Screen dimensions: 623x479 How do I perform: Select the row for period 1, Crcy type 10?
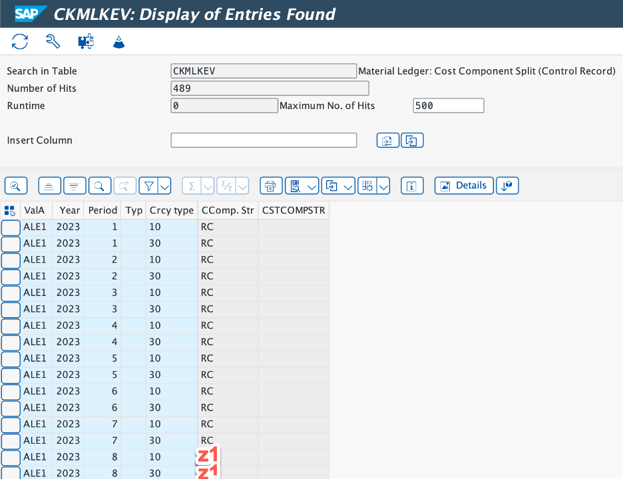tap(11, 227)
